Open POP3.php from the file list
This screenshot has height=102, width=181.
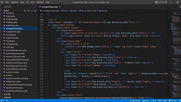10,47
